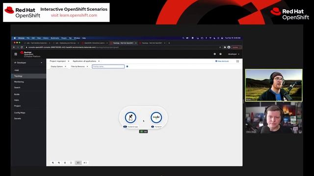Screen dimensions: 314x176
Task: Open the help question mark in the masthead
Action: click(x=220, y=54)
